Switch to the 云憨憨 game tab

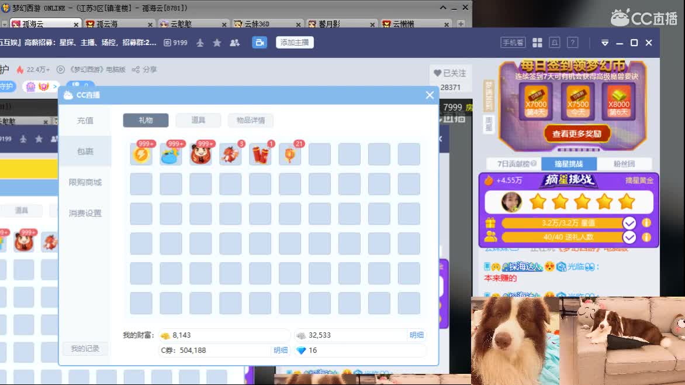click(x=192, y=24)
